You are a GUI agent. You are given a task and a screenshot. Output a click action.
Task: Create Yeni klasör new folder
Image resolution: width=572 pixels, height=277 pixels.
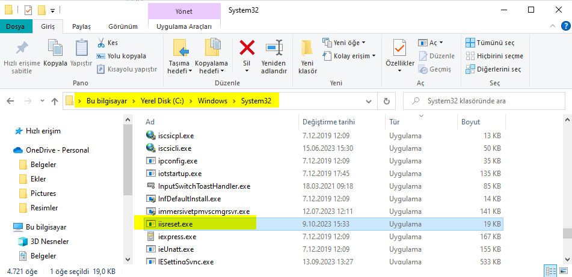[x=307, y=57]
